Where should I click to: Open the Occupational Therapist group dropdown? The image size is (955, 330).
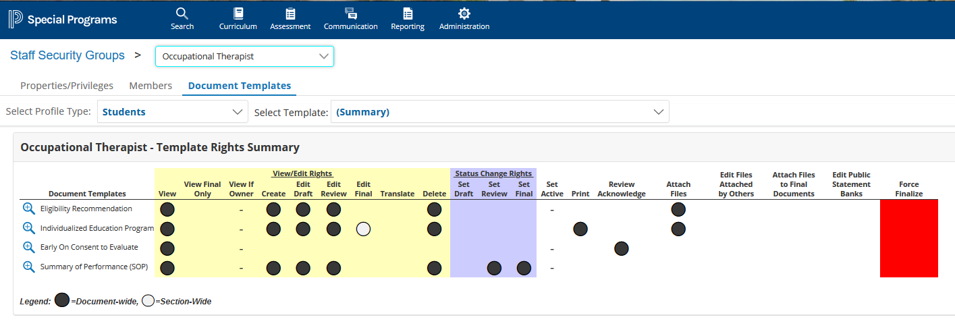(x=244, y=57)
